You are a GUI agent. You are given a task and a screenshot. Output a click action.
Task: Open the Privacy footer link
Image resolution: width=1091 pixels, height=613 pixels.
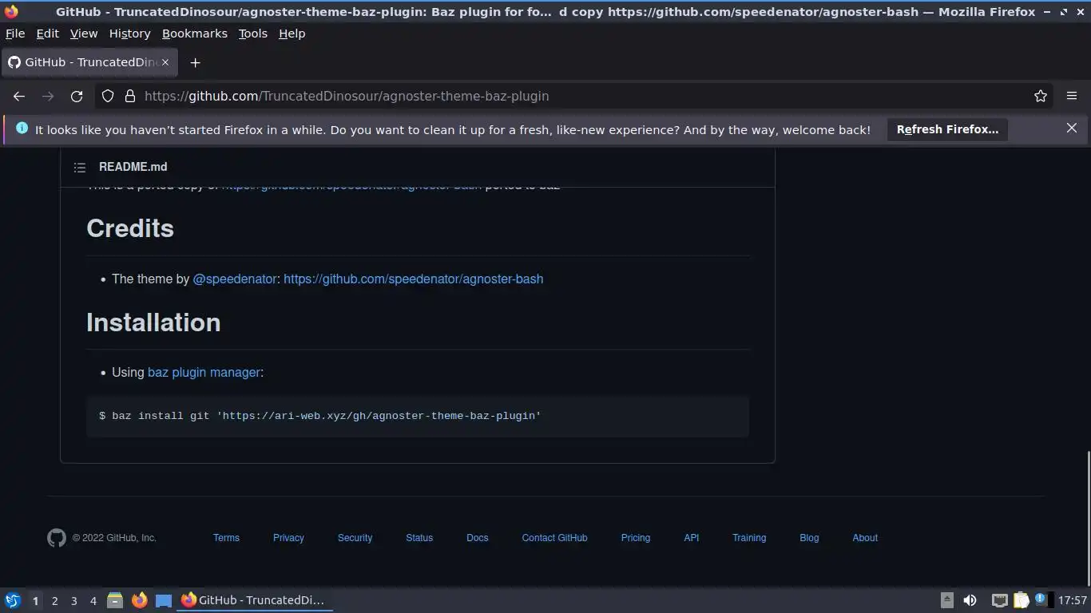288,538
